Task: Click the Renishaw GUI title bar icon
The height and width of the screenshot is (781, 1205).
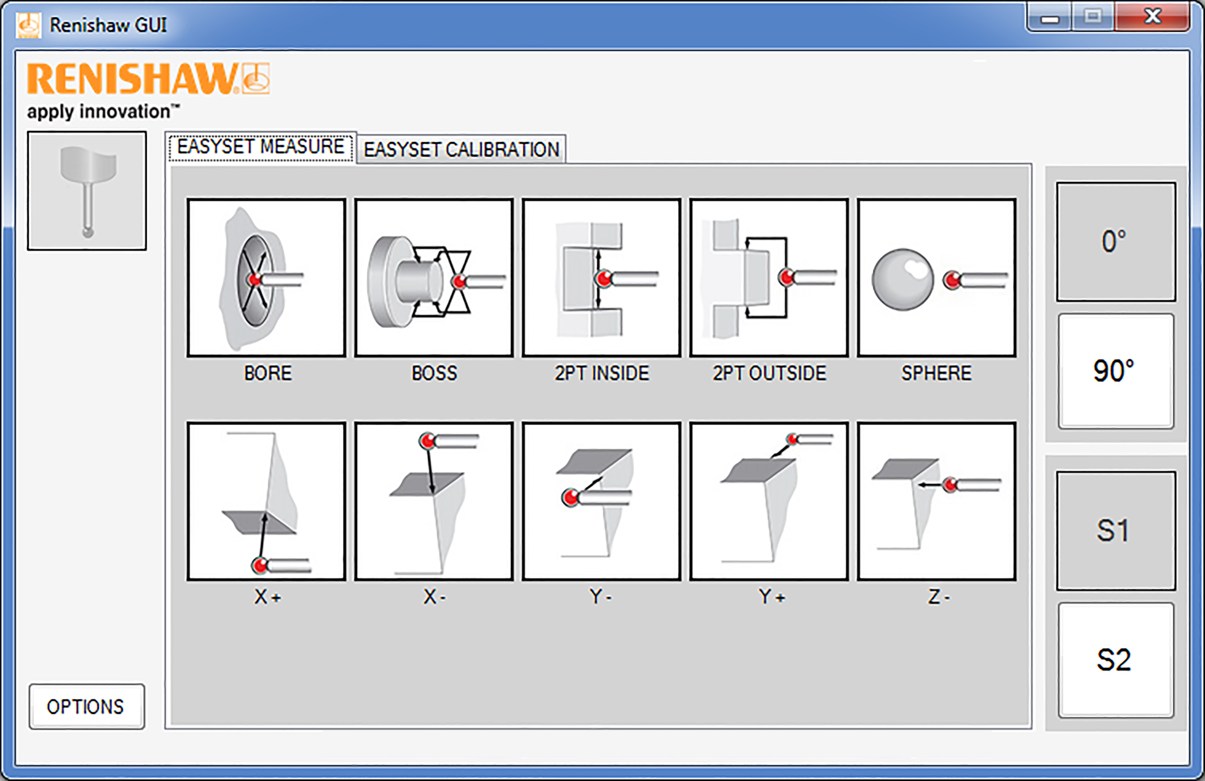Action: (28, 25)
